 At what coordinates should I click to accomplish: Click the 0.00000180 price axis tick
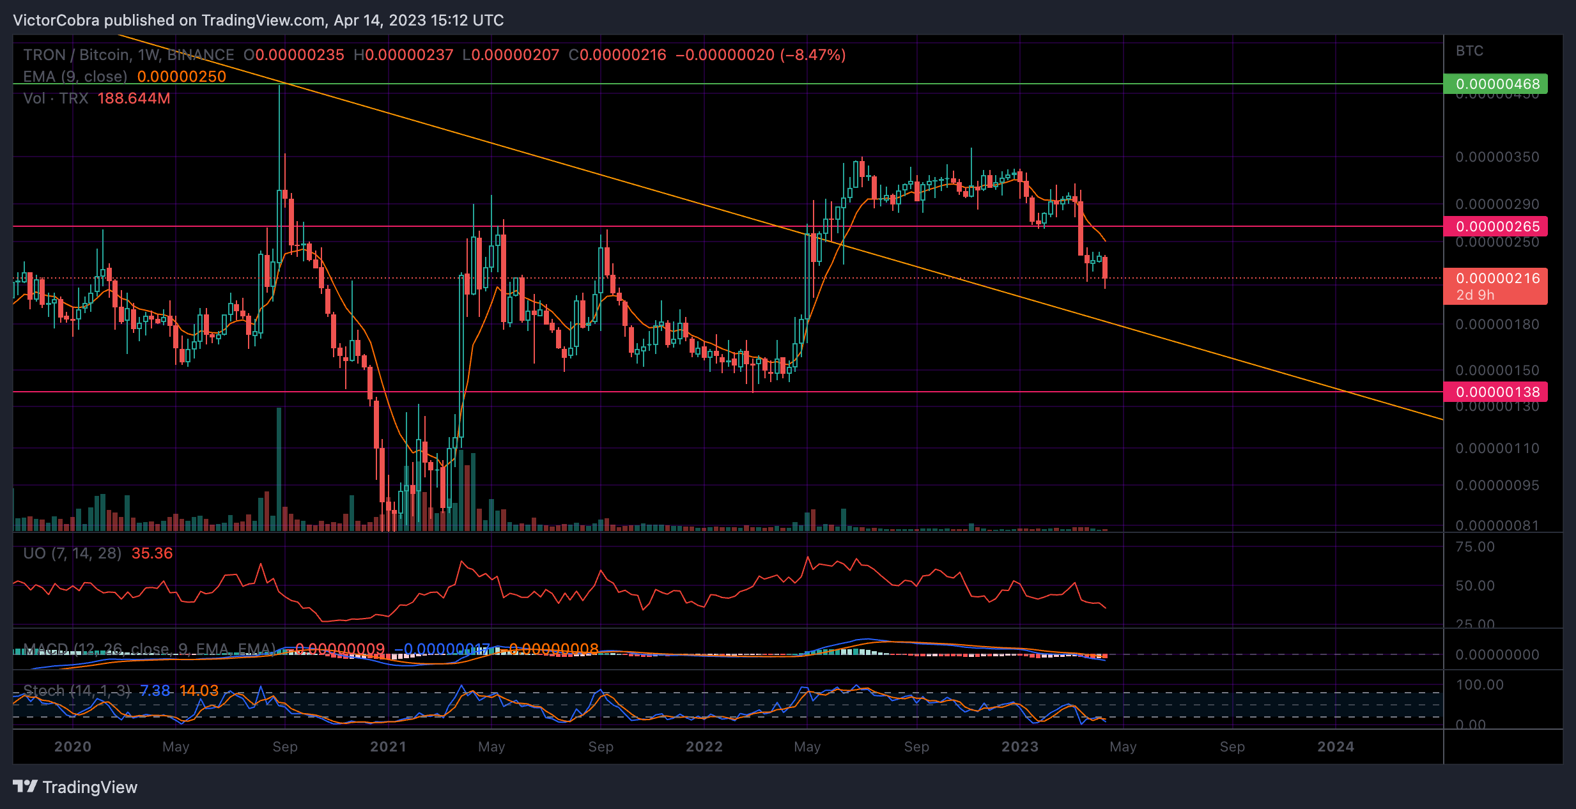click(x=1497, y=324)
